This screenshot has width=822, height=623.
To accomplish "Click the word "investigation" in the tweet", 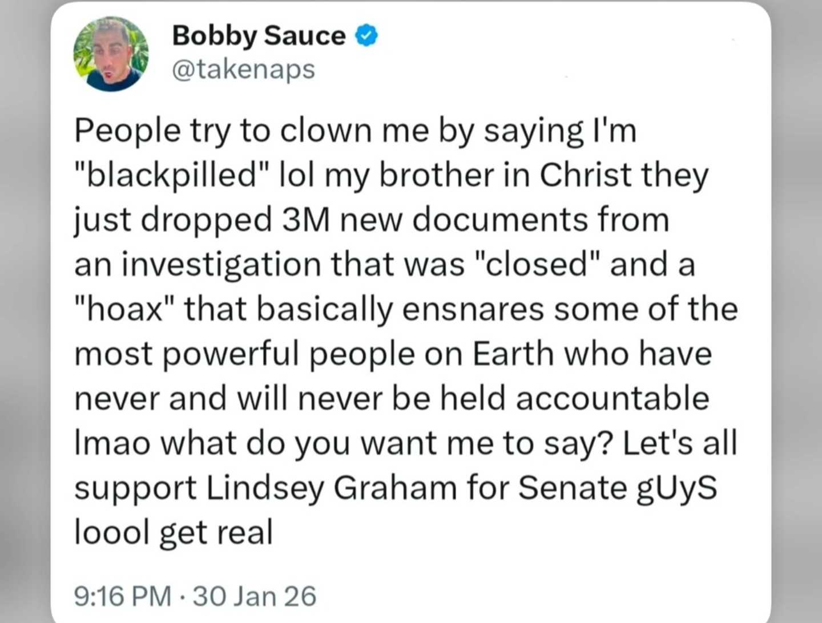I will [221, 264].
